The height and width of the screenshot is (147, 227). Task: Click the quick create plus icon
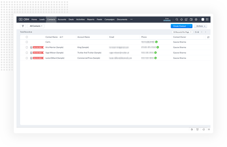coord(186,19)
